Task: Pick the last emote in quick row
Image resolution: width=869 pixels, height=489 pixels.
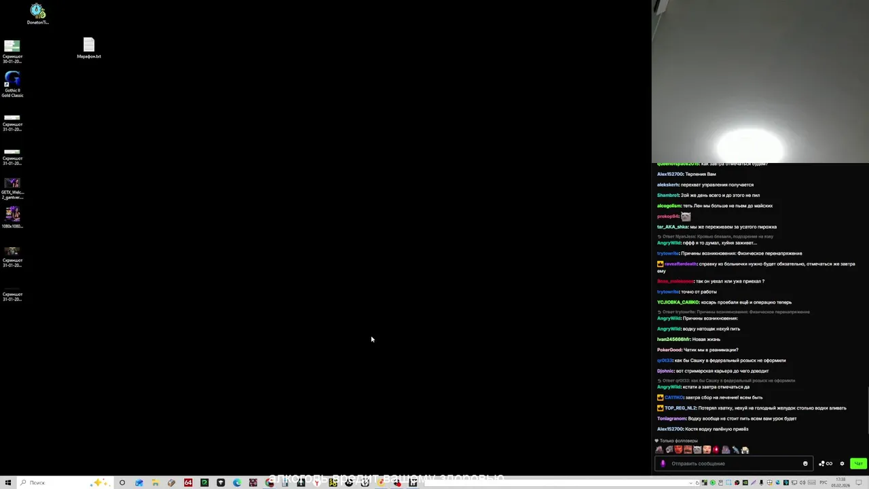Action: click(745, 450)
